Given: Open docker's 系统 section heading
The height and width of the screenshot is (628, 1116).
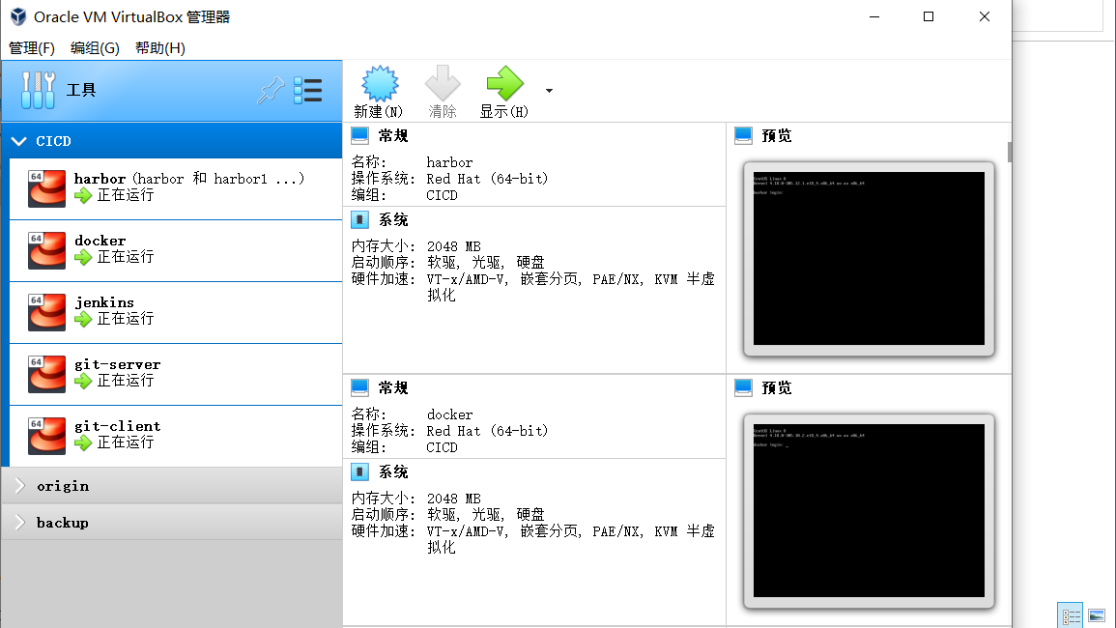Looking at the screenshot, I should point(393,471).
